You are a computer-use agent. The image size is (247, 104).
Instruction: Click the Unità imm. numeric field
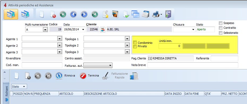point(170,46)
